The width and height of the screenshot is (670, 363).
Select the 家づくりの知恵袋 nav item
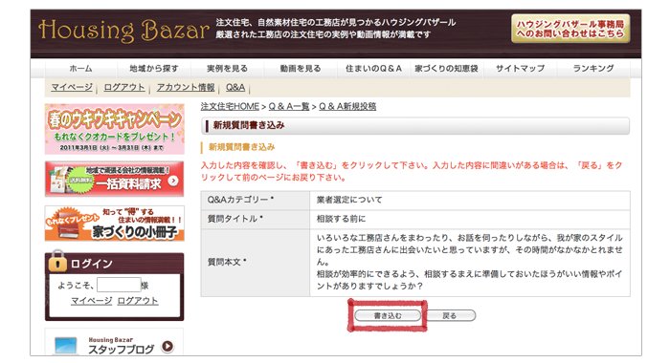point(447,68)
